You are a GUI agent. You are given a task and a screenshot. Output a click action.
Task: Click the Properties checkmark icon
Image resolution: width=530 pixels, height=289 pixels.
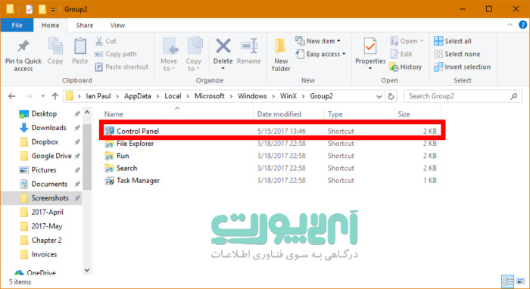point(370,47)
